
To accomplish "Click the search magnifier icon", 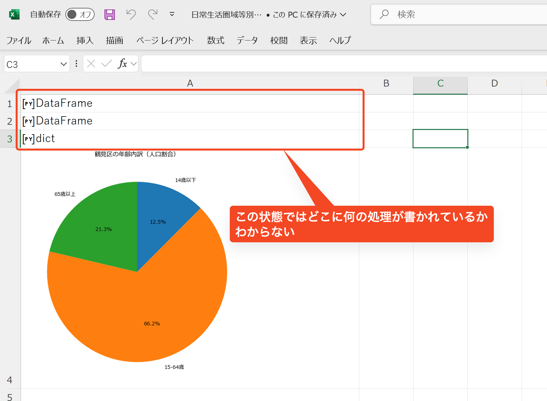I will tap(384, 14).
